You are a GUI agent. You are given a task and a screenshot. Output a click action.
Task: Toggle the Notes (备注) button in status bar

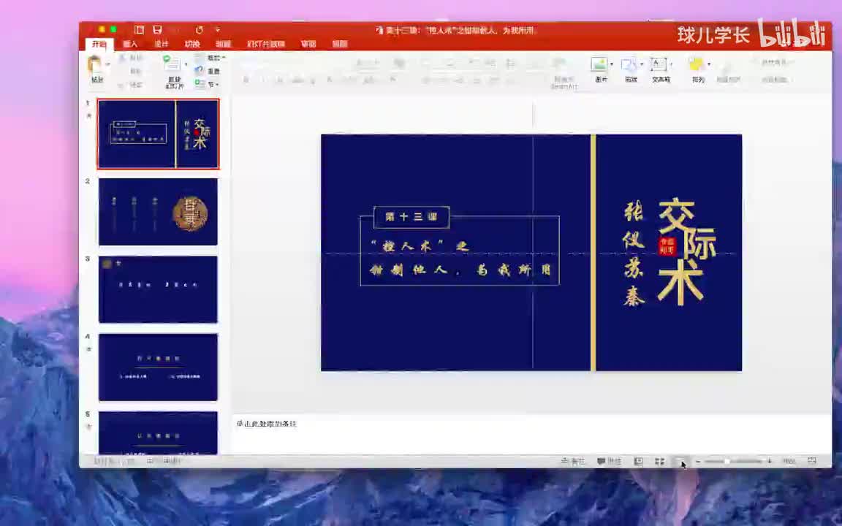pyautogui.click(x=573, y=461)
